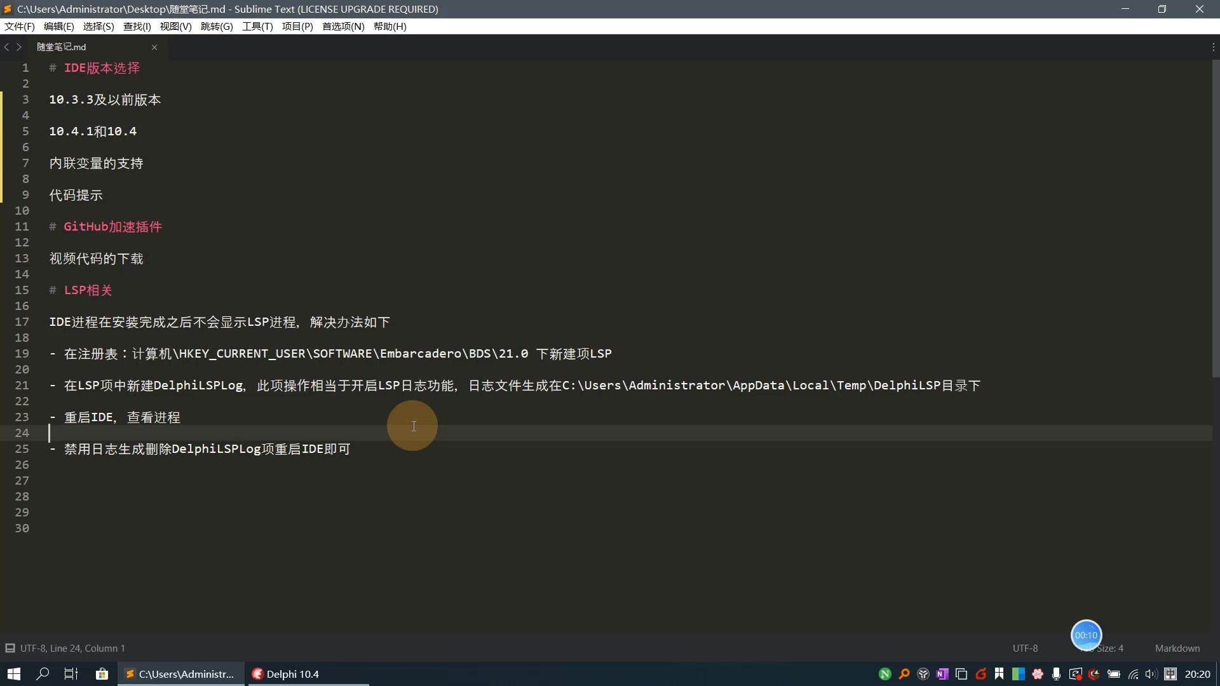
Task: Open the clock showing 20:20
Action: click(x=1197, y=674)
